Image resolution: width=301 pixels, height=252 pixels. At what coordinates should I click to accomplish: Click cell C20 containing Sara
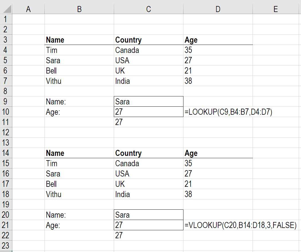click(x=148, y=215)
